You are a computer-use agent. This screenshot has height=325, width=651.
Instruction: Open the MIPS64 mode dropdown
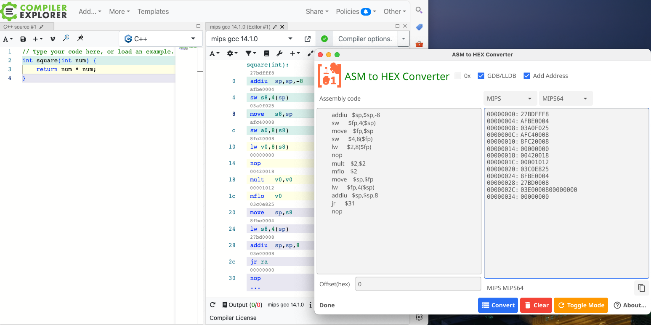pos(566,99)
